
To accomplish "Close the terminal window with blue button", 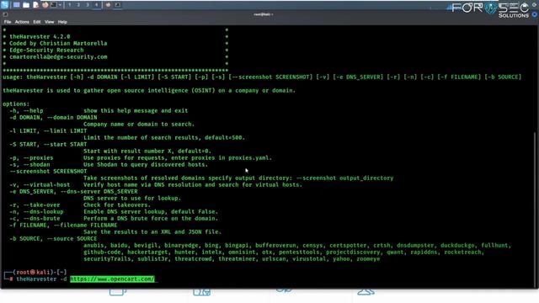I will point(535,14).
